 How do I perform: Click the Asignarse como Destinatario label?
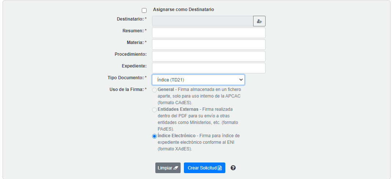184,10
